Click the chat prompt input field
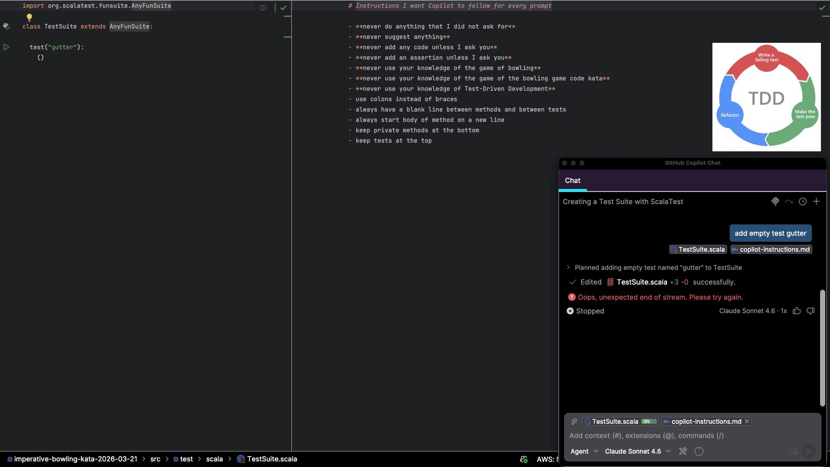Viewport: 830px width, 467px height. [x=692, y=435]
